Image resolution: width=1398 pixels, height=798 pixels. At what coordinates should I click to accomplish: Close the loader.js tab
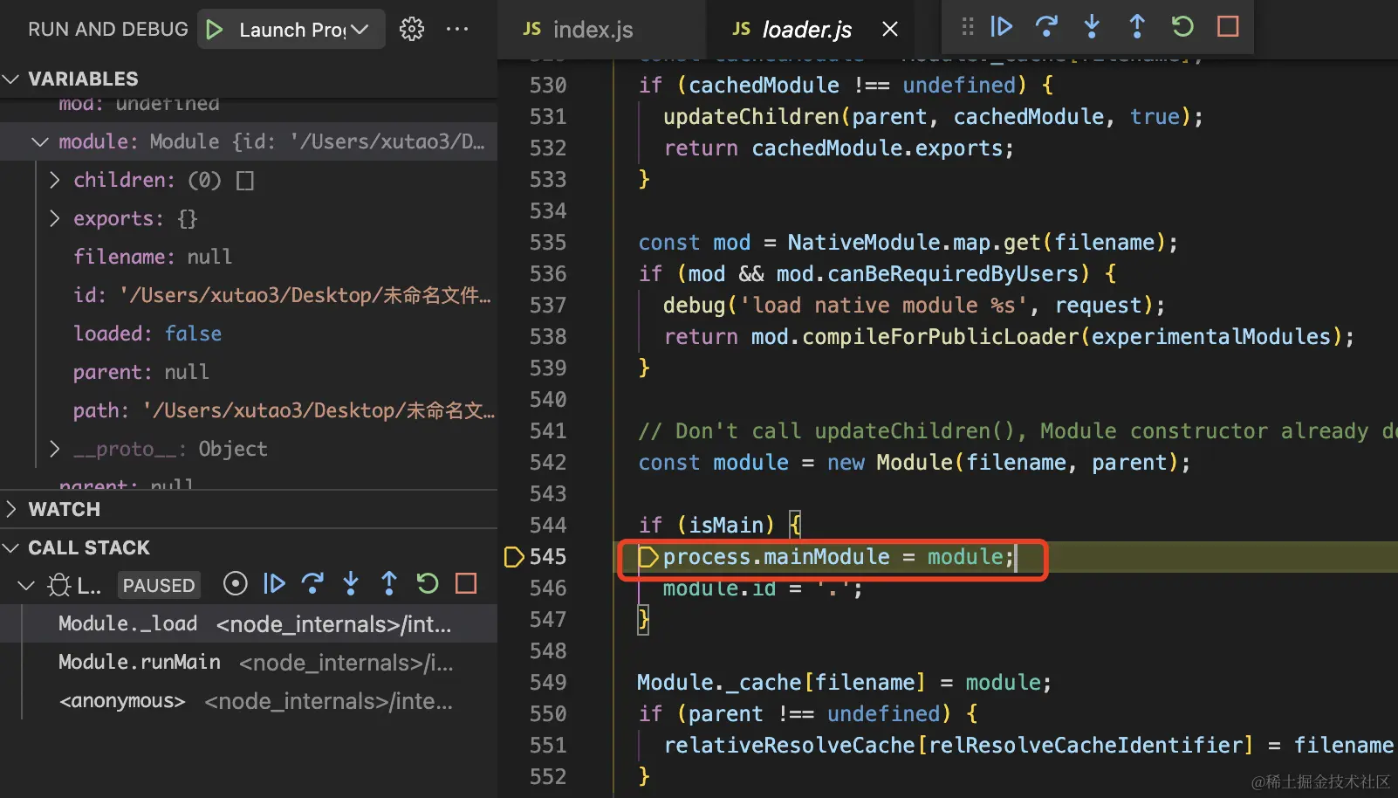pyautogui.click(x=890, y=30)
